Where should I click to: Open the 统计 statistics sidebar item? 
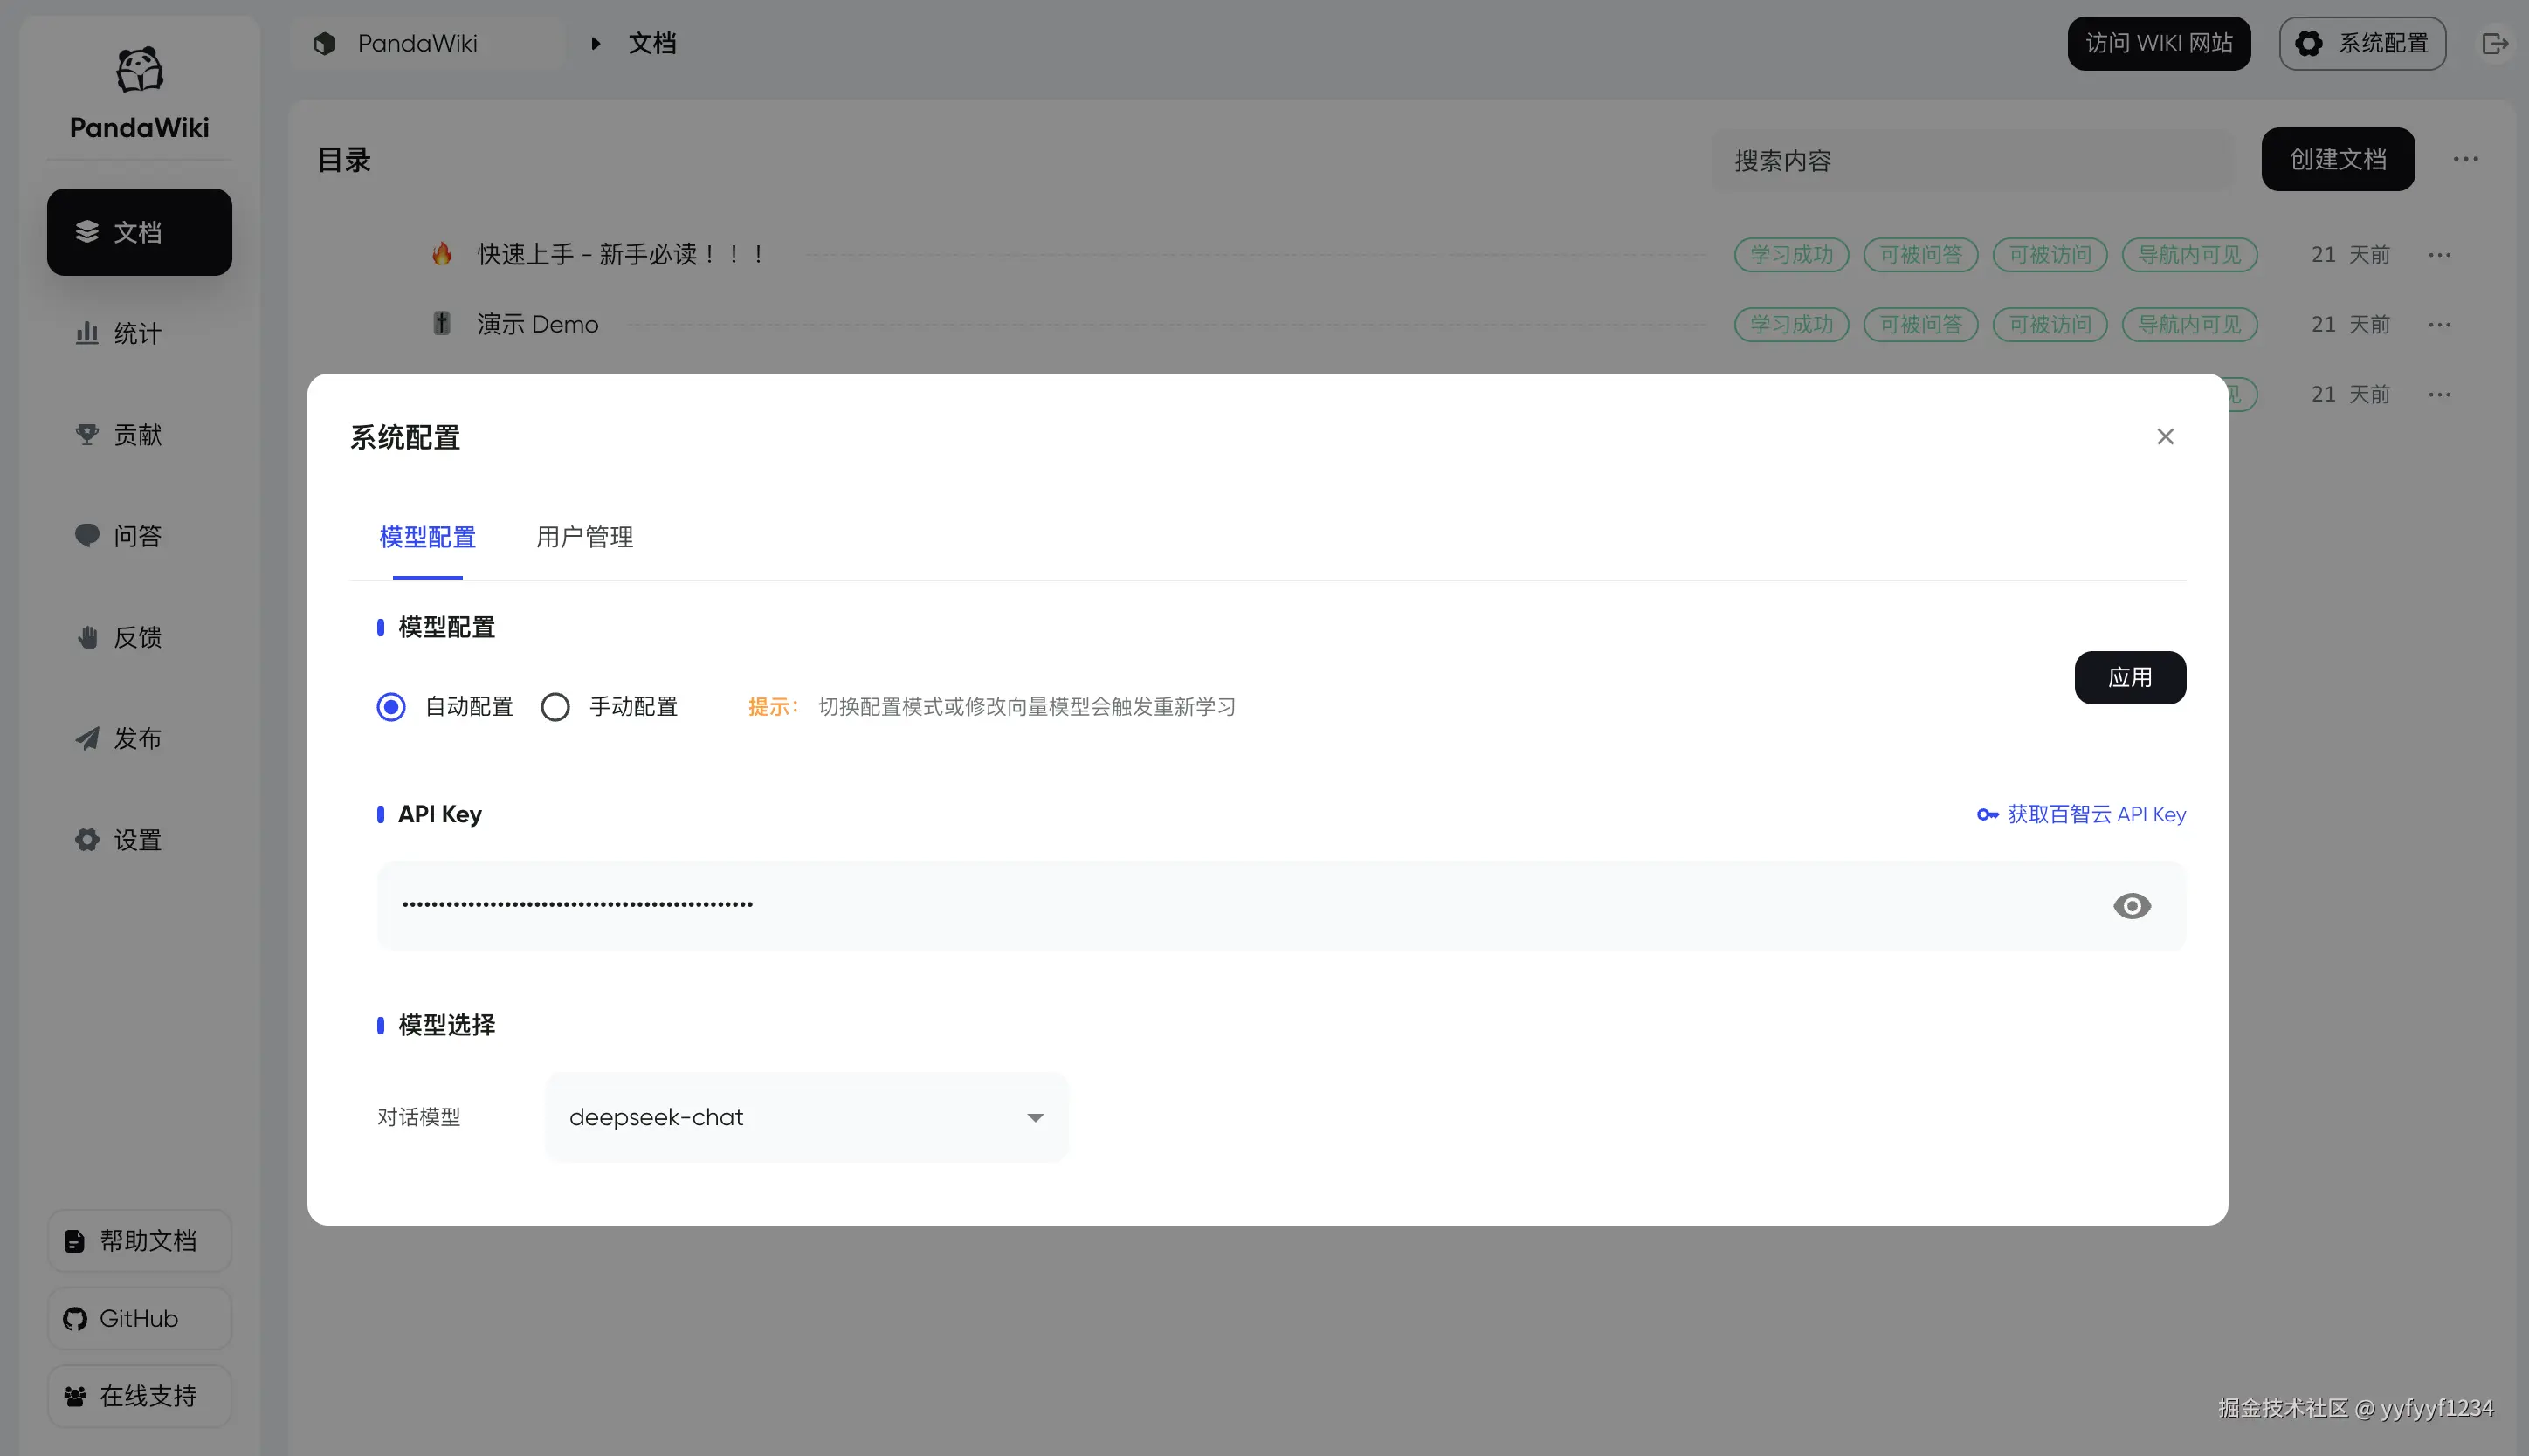(138, 333)
